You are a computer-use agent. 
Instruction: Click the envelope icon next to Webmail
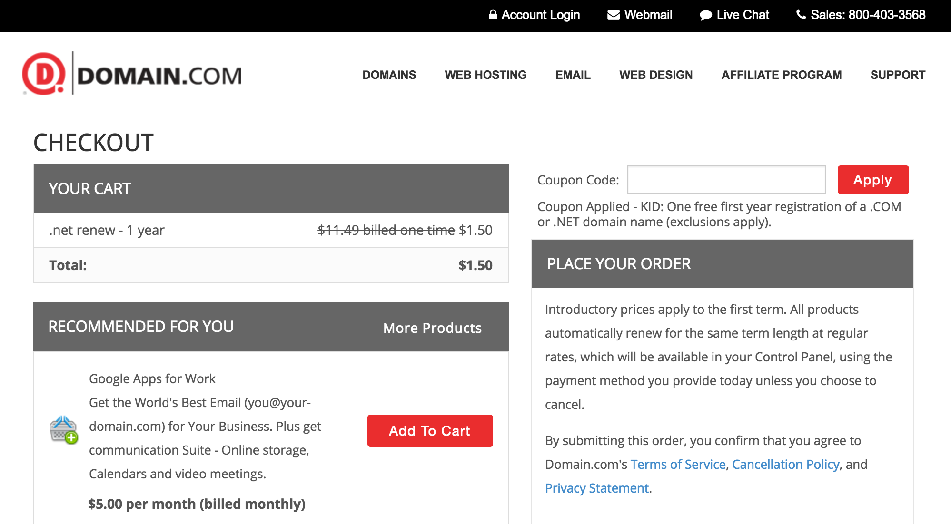point(613,15)
